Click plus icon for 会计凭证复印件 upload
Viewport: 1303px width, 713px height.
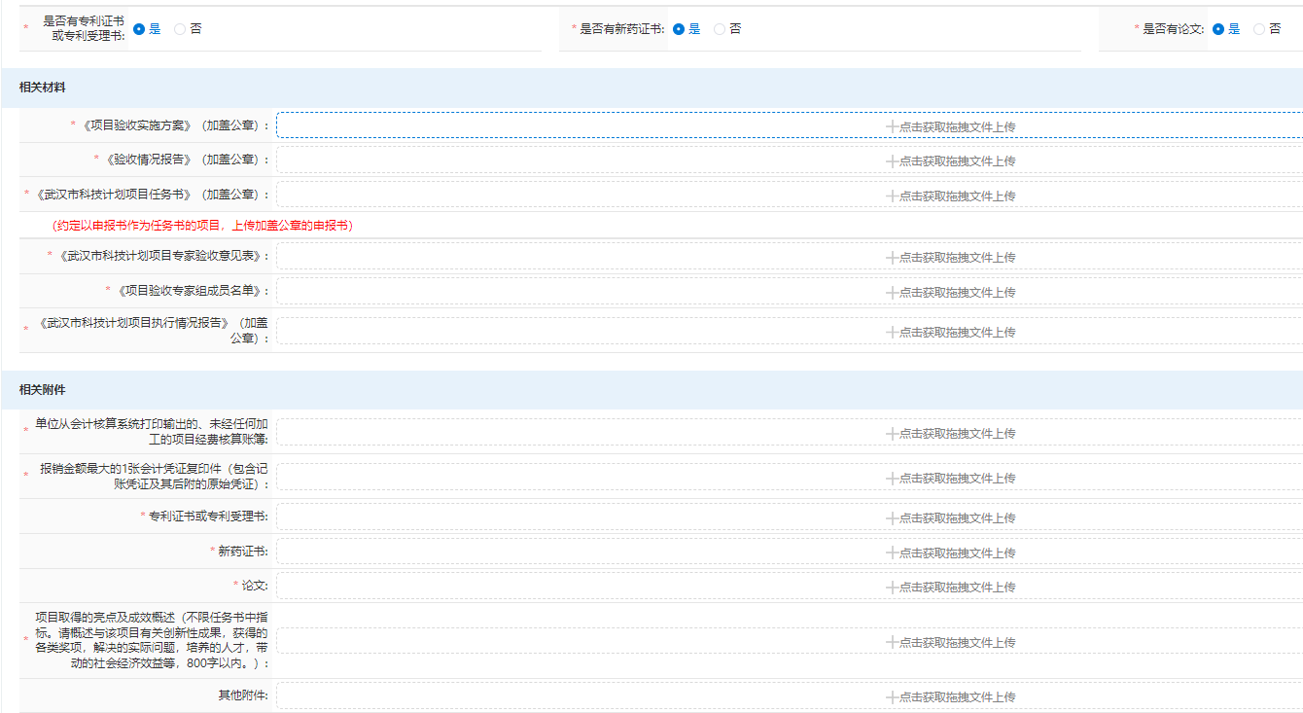click(892, 478)
